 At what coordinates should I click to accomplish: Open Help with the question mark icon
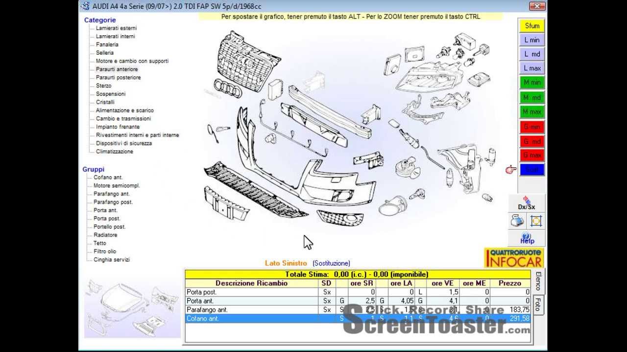[527, 238]
